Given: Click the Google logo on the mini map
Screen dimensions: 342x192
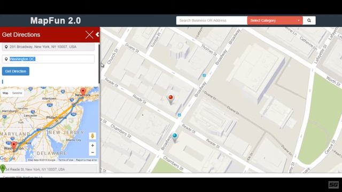Looking at the screenshot, I should tap(7, 159).
